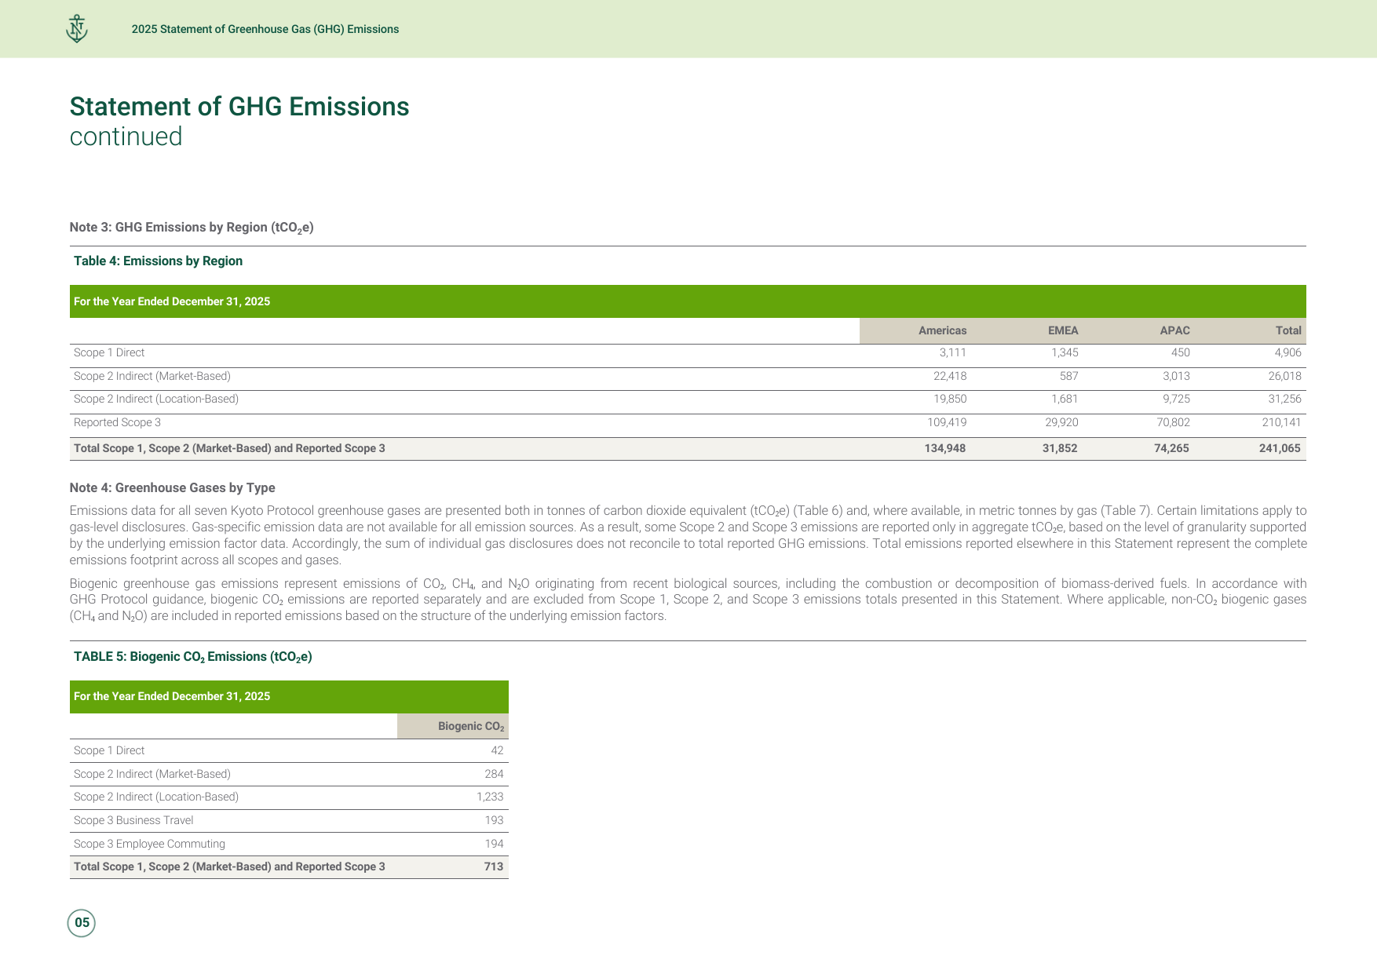Click APAC value 450
This screenshot has height=974, width=1377.
1181,353
